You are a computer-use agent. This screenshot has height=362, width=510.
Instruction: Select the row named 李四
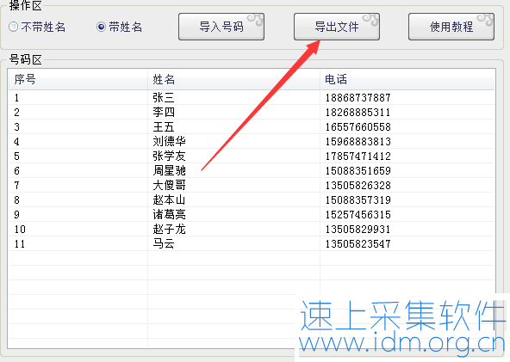tap(252, 112)
